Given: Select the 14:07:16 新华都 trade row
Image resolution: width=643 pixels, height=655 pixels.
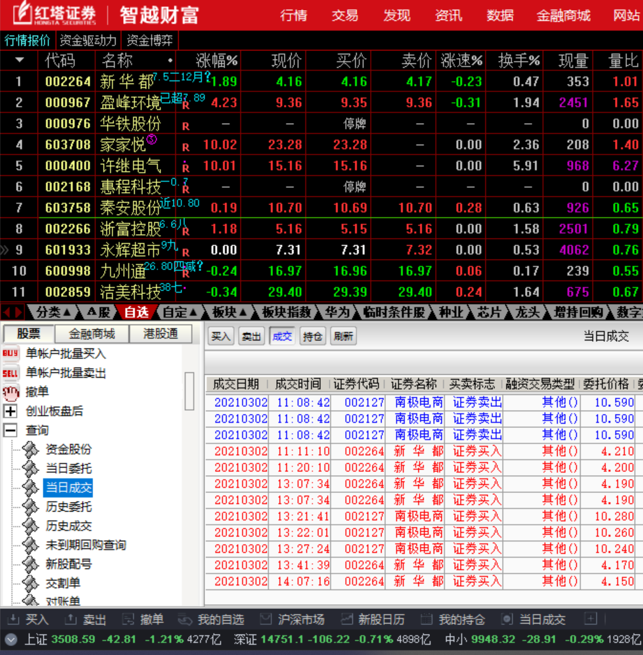Looking at the screenshot, I should click(424, 581).
